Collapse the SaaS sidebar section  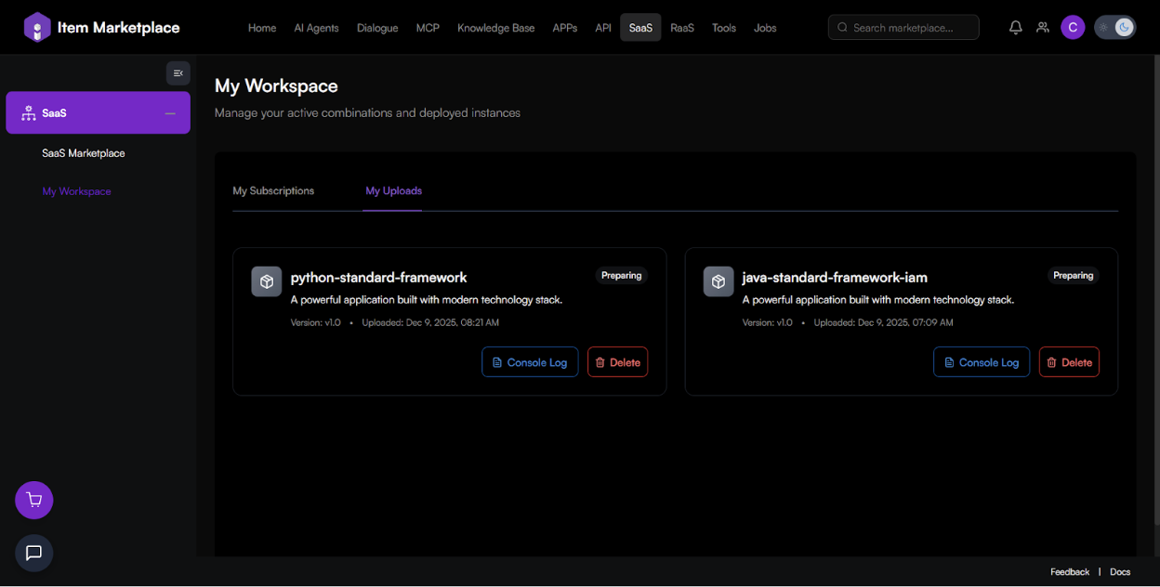(x=170, y=113)
